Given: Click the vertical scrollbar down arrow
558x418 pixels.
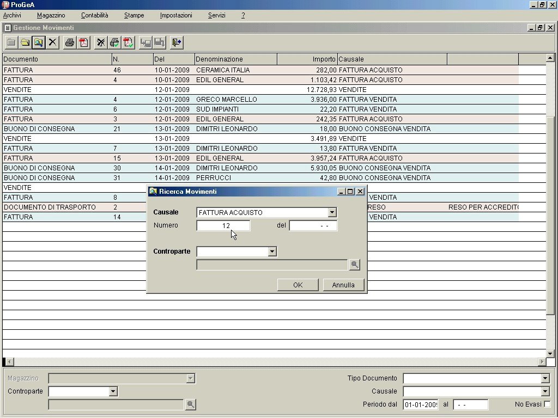Looking at the screenshot, I should (x=550, y=353).
